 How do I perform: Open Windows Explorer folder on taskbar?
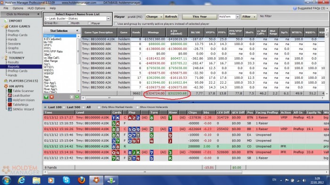coord(36,180)
